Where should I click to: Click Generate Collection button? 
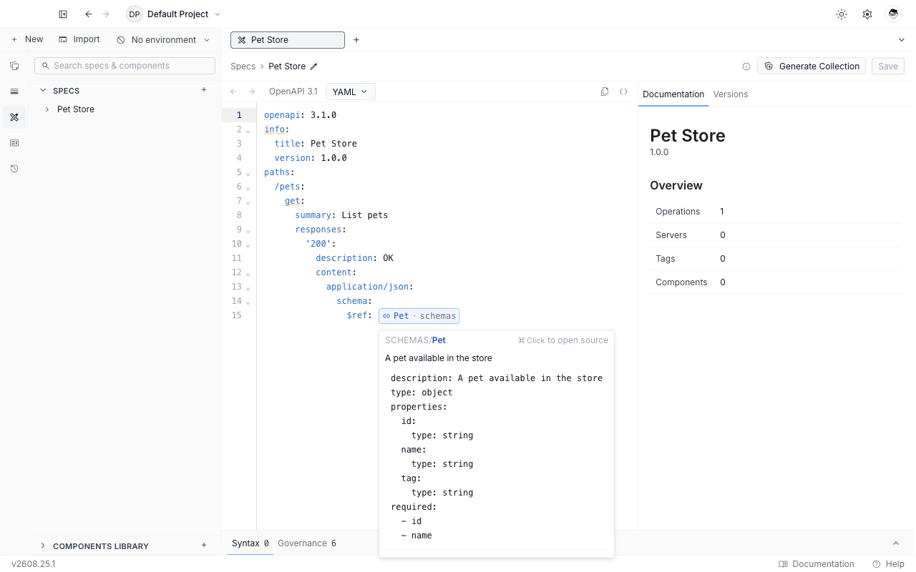pos(812,66)
